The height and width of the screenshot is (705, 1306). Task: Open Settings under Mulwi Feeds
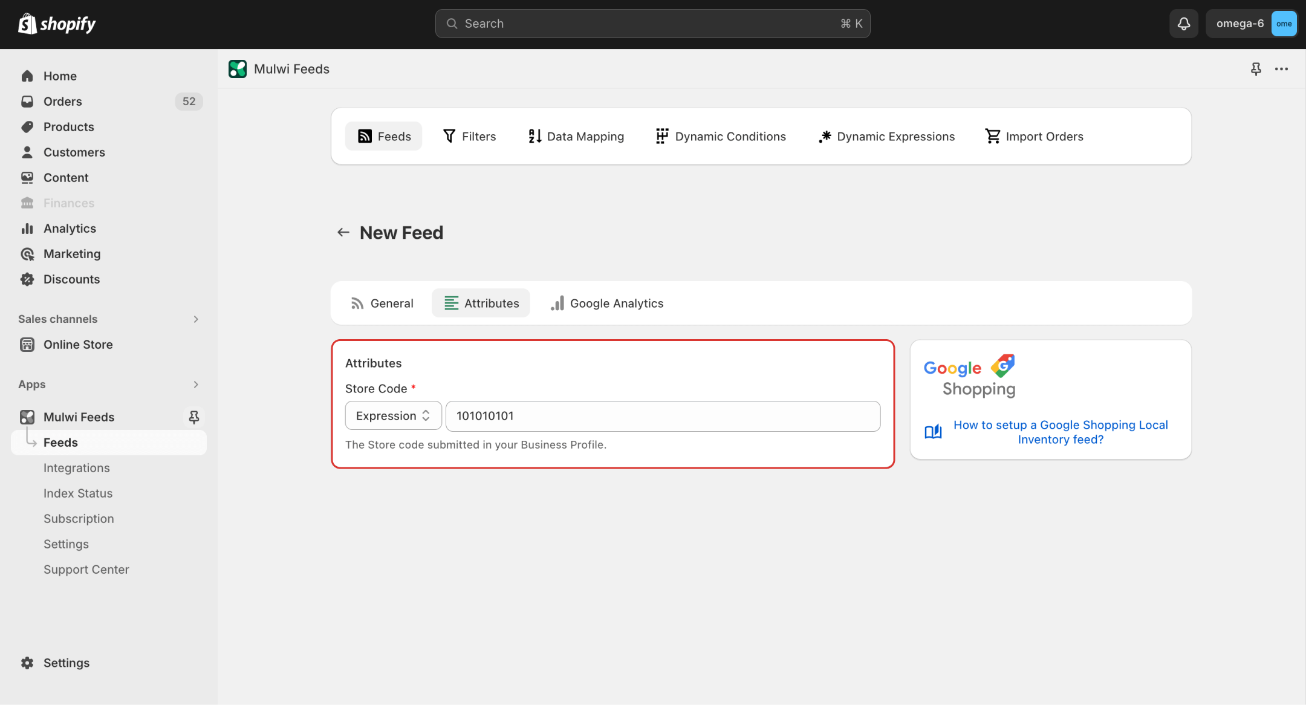pyautogui.click(x=66, y=544)
